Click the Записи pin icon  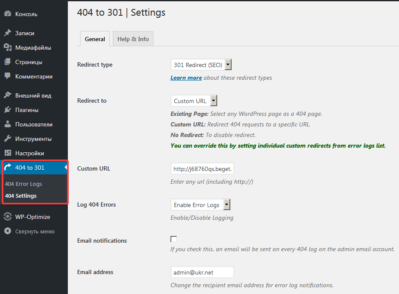tap(8, 33)
